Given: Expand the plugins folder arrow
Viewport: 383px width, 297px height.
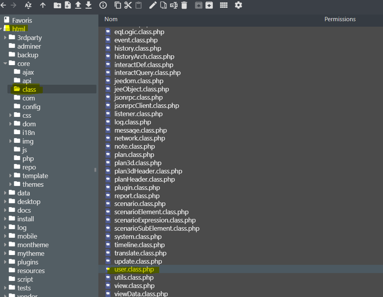Looking at the screenshot, I should 5,262.
